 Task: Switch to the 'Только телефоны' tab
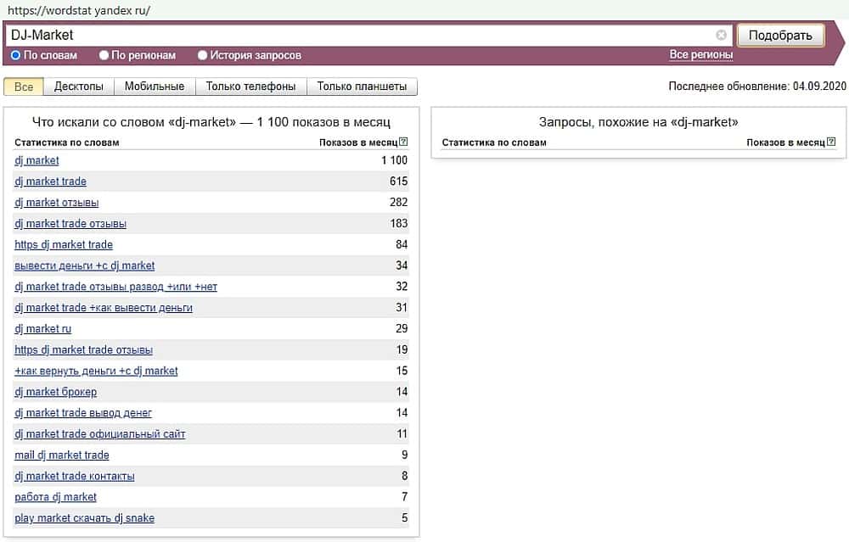click(250, 87)
